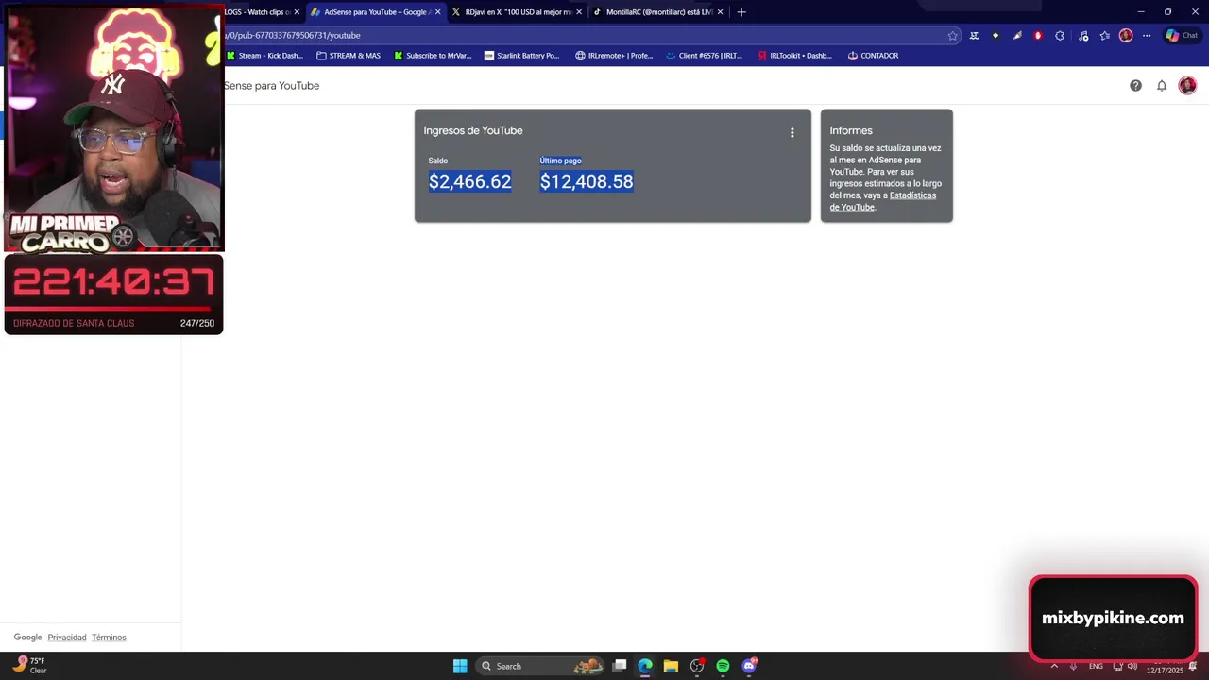Bookmark this page with the star icon
The width and height of the screenshot is (1209, 680).
(953, 36)
